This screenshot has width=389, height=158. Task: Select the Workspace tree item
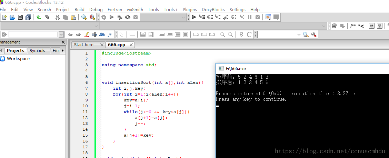tap(18, 59)
